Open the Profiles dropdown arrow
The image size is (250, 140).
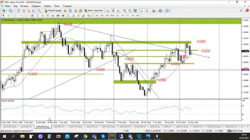click(13, 10)
